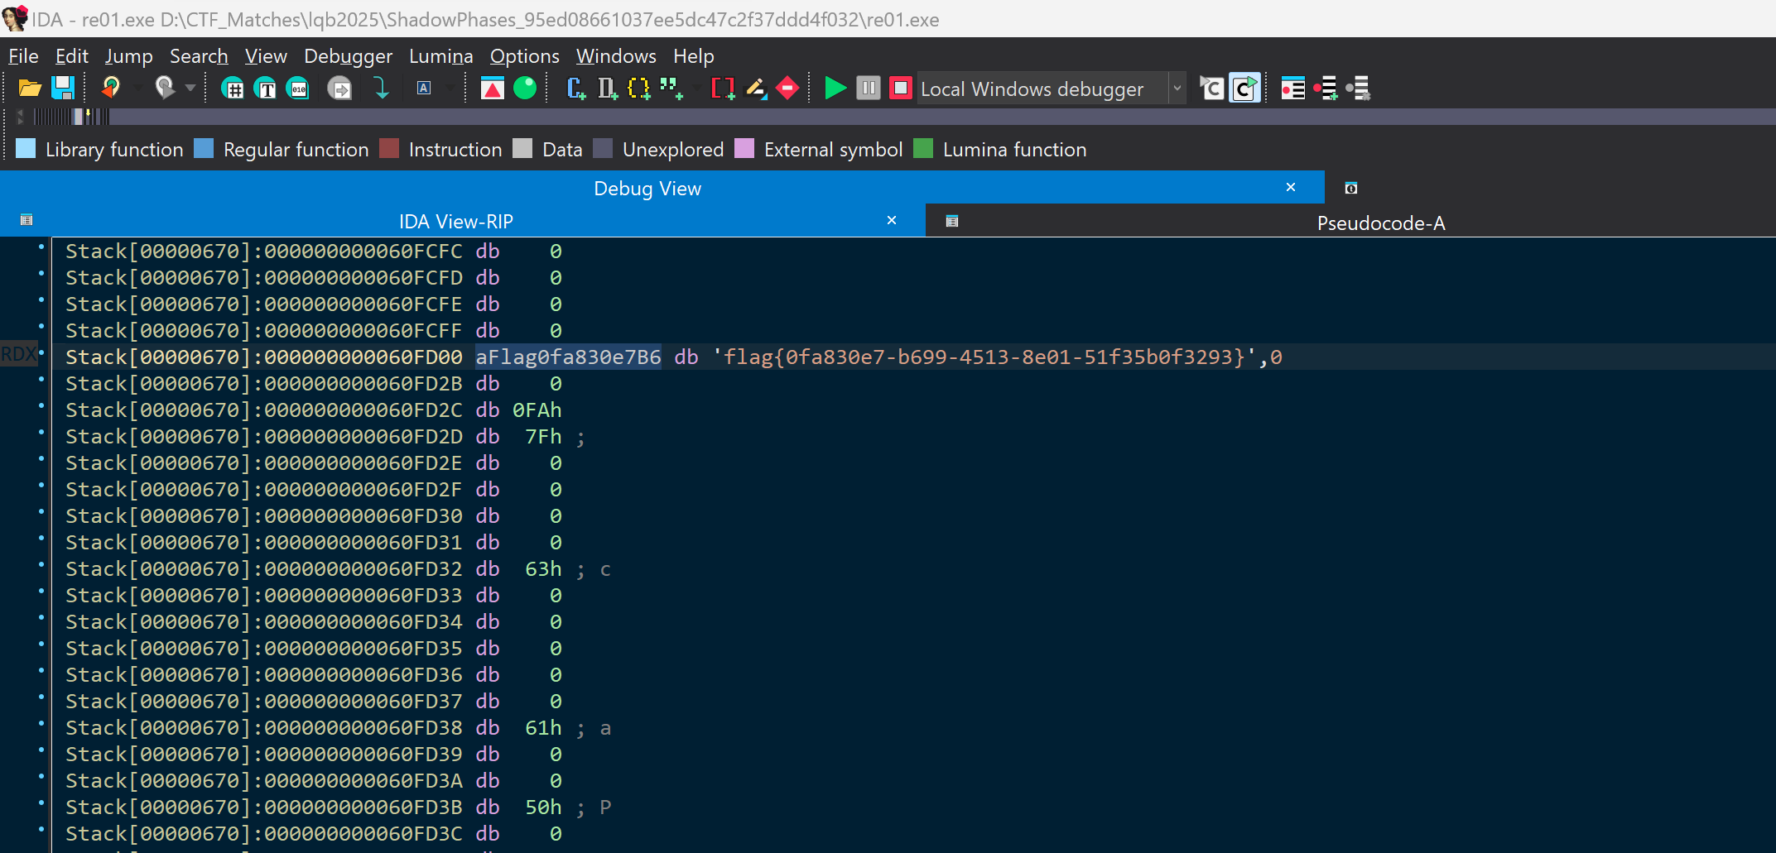Click the add breakpoint icon with plus
The image size is (1776, 853).
(x=1326, y=88)
